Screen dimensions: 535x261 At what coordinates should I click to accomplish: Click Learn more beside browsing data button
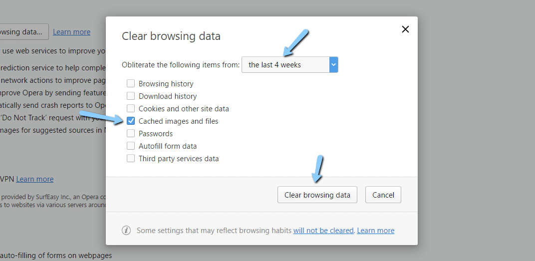pos(71,32)
